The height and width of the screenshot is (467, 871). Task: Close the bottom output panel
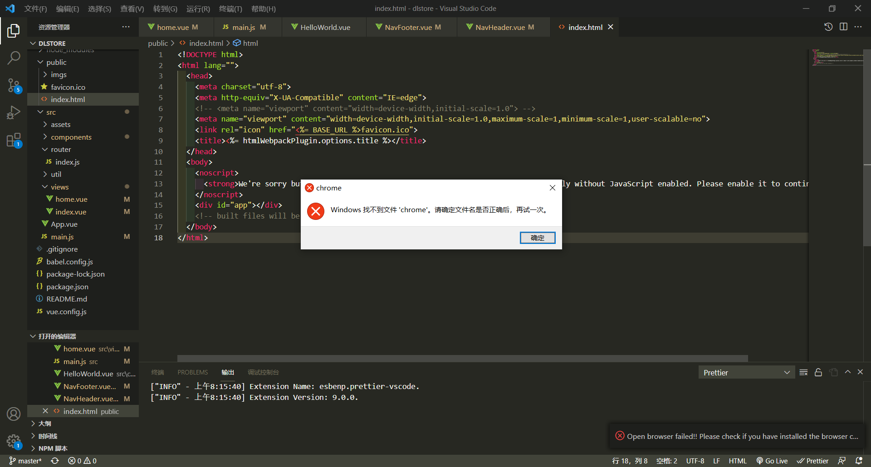[860, 372]
